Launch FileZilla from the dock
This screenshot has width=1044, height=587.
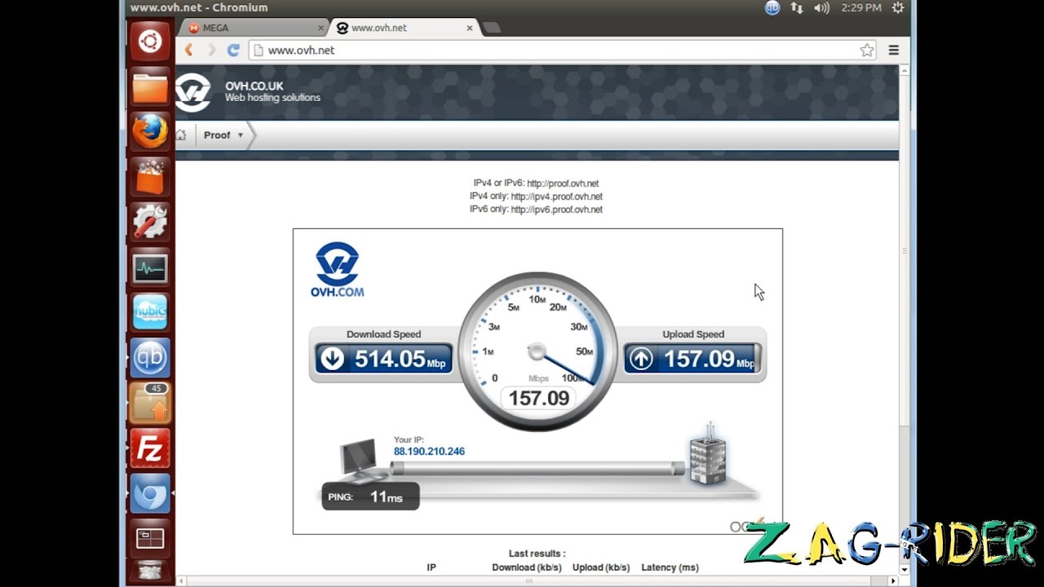click(150, 448)
